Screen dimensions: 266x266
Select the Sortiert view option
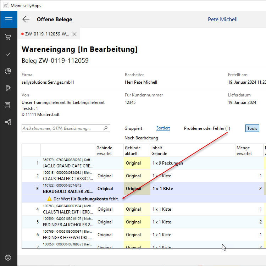tap(163, 128)
